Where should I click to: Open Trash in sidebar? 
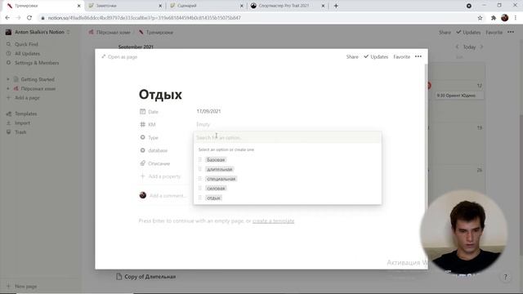pos(20,132)
